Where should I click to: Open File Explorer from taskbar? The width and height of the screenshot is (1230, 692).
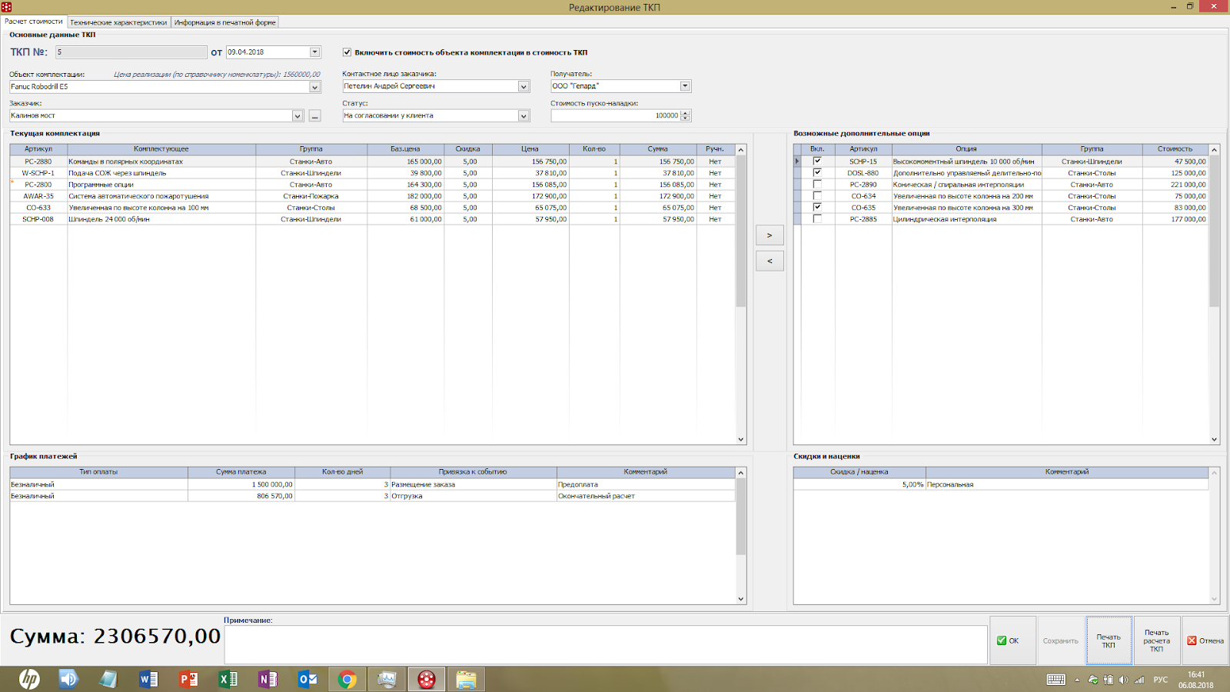pos(466,679)
